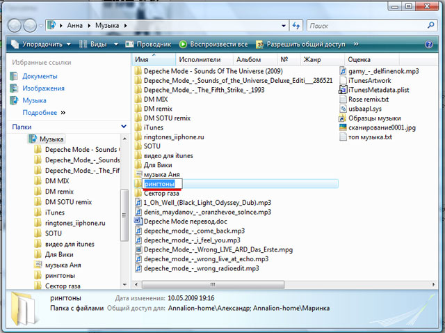Expand Подробнее favorites links chevron
This screenshot has height=333, width=445.
pyautogui.click(x=63, y=113)
